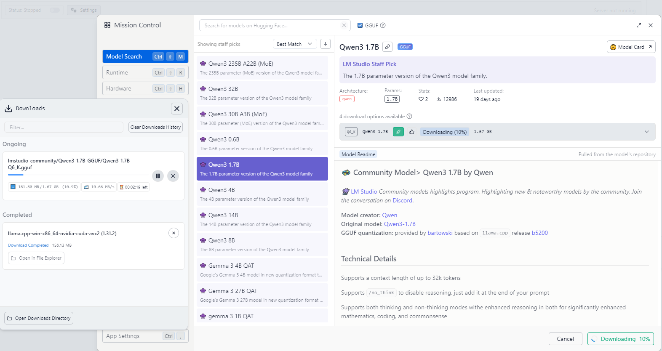This screenshot has height=351, width=662.
Task: Click the Mission Control grid icon
Action: click(107, 25)
